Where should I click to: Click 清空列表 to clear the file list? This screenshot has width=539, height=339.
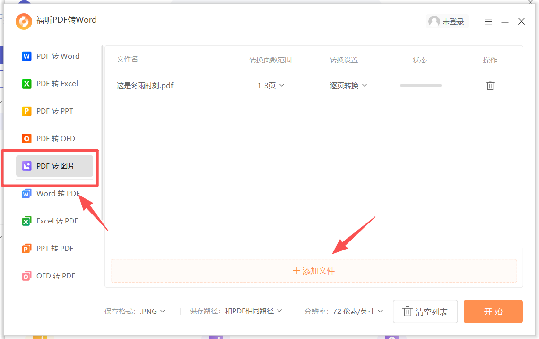point(425,311)
